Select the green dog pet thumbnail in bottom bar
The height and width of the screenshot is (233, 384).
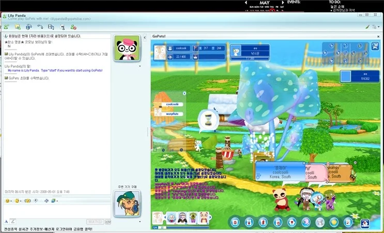click(x=193, y=218)
